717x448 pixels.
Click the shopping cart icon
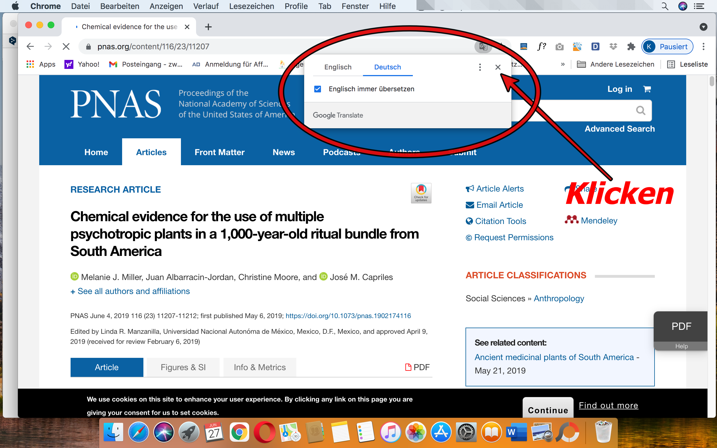pyautogui.click(x=647, y=89)
